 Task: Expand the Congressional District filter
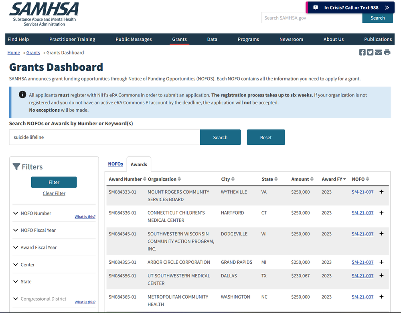40,299
